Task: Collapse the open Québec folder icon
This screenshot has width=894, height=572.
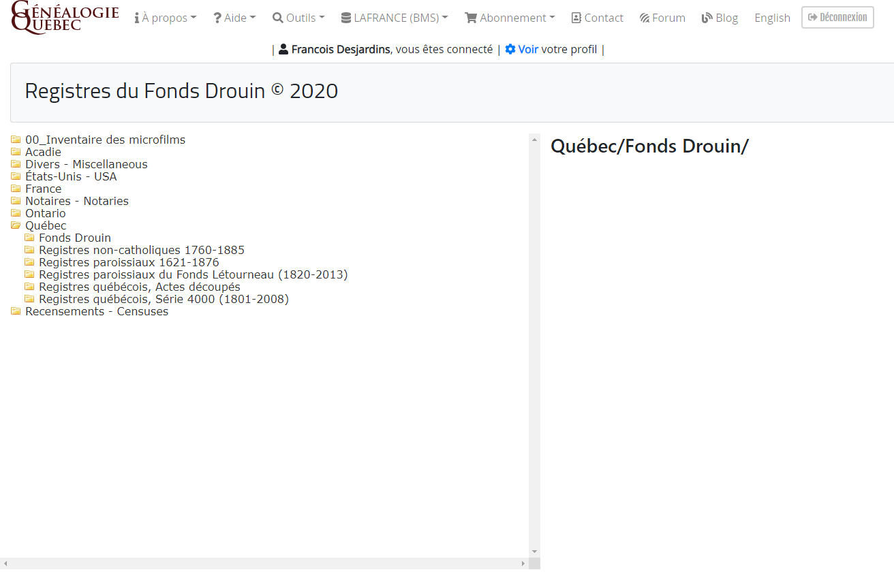Action: [16, 225]
